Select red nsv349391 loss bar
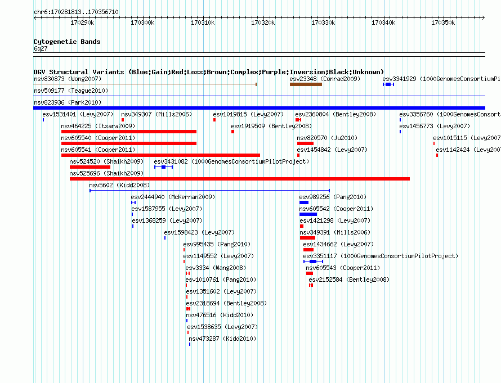Viewport: 501px width, 383px height. 308,238
